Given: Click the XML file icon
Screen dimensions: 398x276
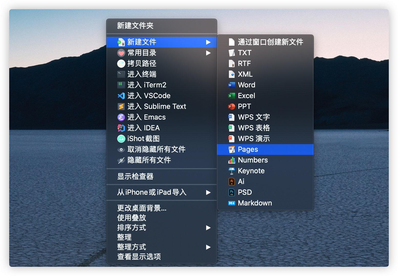Looking at the screenshot, I should [231, 74].
